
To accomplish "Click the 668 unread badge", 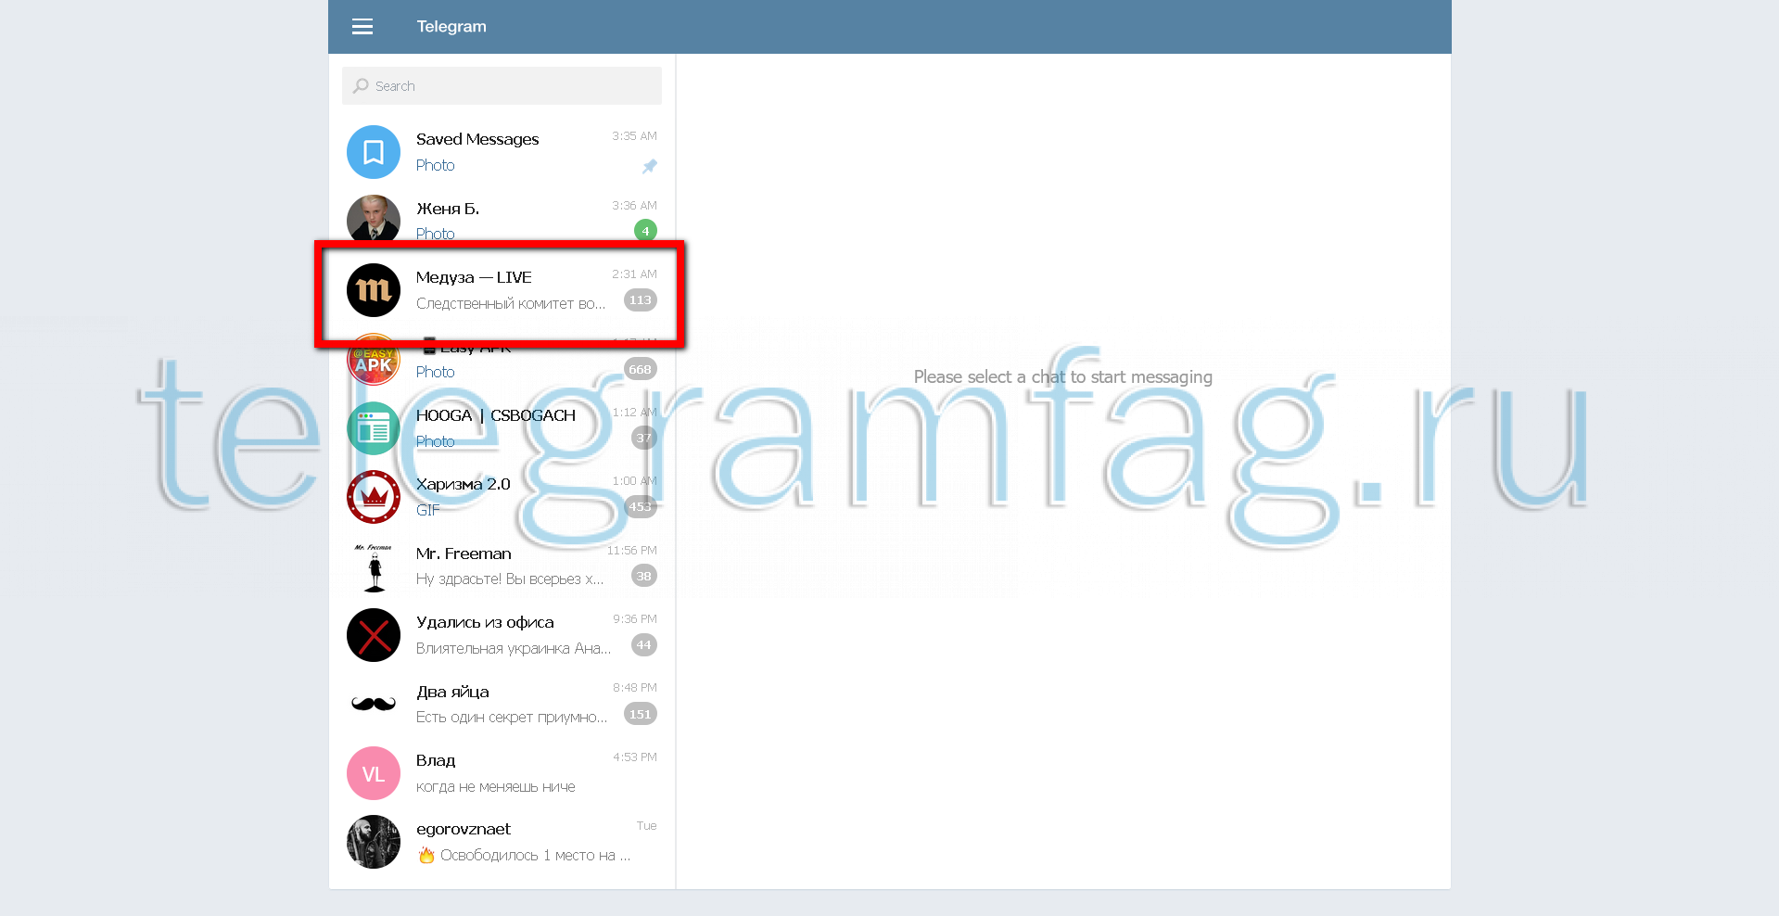I will click(x=641, y=369).
